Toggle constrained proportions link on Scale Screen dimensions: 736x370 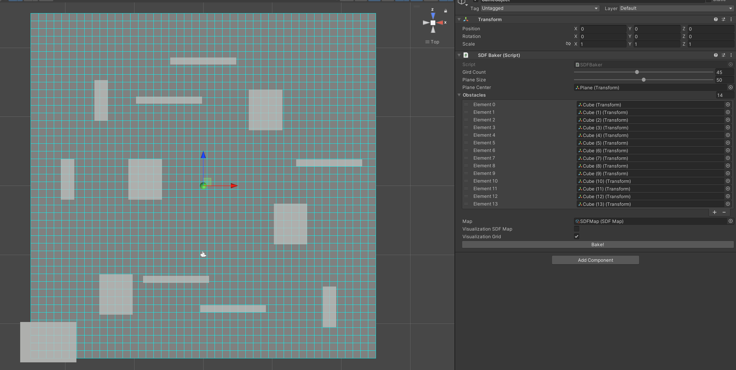tap(568, 44)
